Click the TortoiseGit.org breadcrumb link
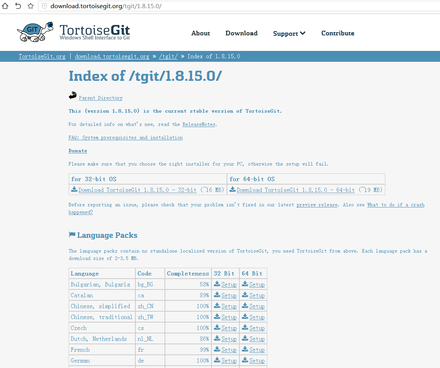 (x=42, y=56)
